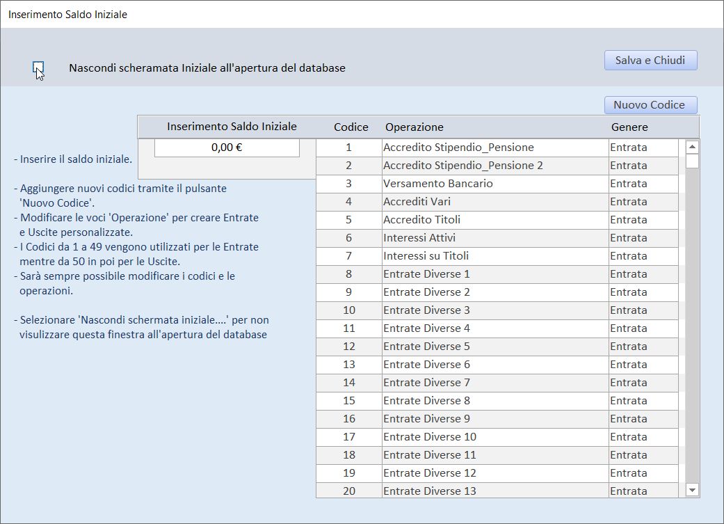Click the Entrate Diverse 12 cell
Screen dimensions: 724x524
(x=495, y=473)
